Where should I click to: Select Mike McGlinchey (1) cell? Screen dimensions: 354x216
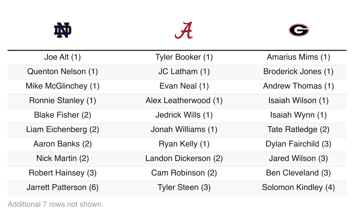point(63,86)
